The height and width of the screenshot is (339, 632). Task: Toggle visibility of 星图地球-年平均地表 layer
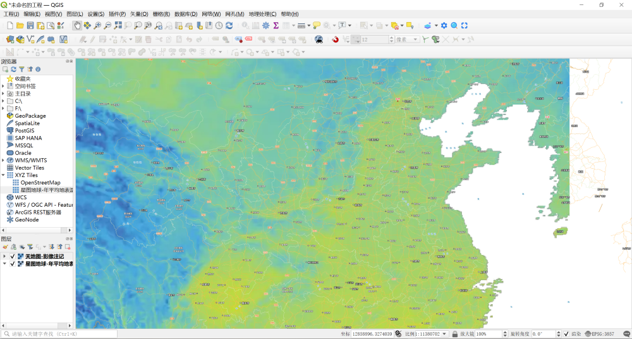pos(13,264)
